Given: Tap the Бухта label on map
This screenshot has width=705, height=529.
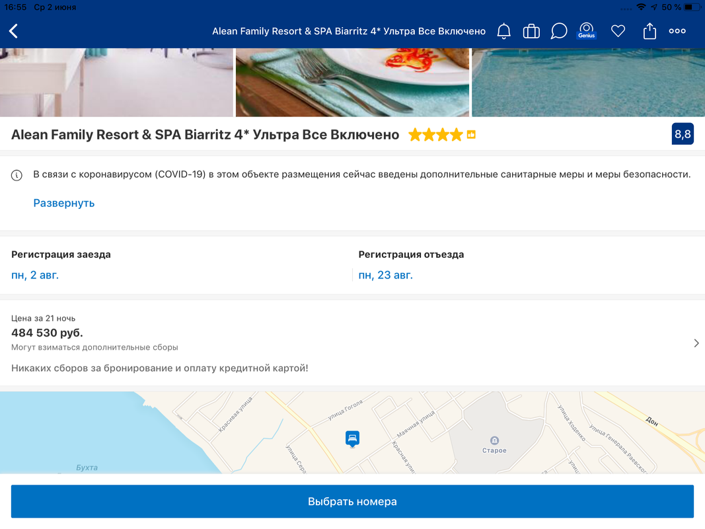Looking at the screenshot, I should pos(87,468).
